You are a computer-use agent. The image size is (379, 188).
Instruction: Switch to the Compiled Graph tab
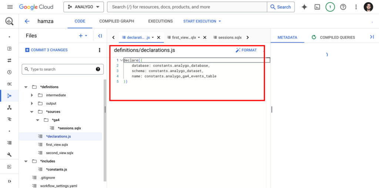(x=117, y=21)
